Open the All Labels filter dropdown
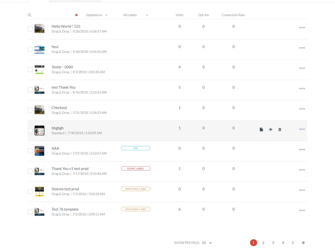The image size is (335, 251). click(x=136, y=15)
